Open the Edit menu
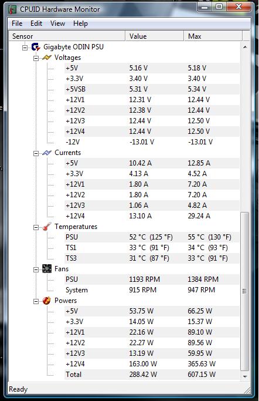The width and height of the screenshot is (259, 401). [36, 23]
